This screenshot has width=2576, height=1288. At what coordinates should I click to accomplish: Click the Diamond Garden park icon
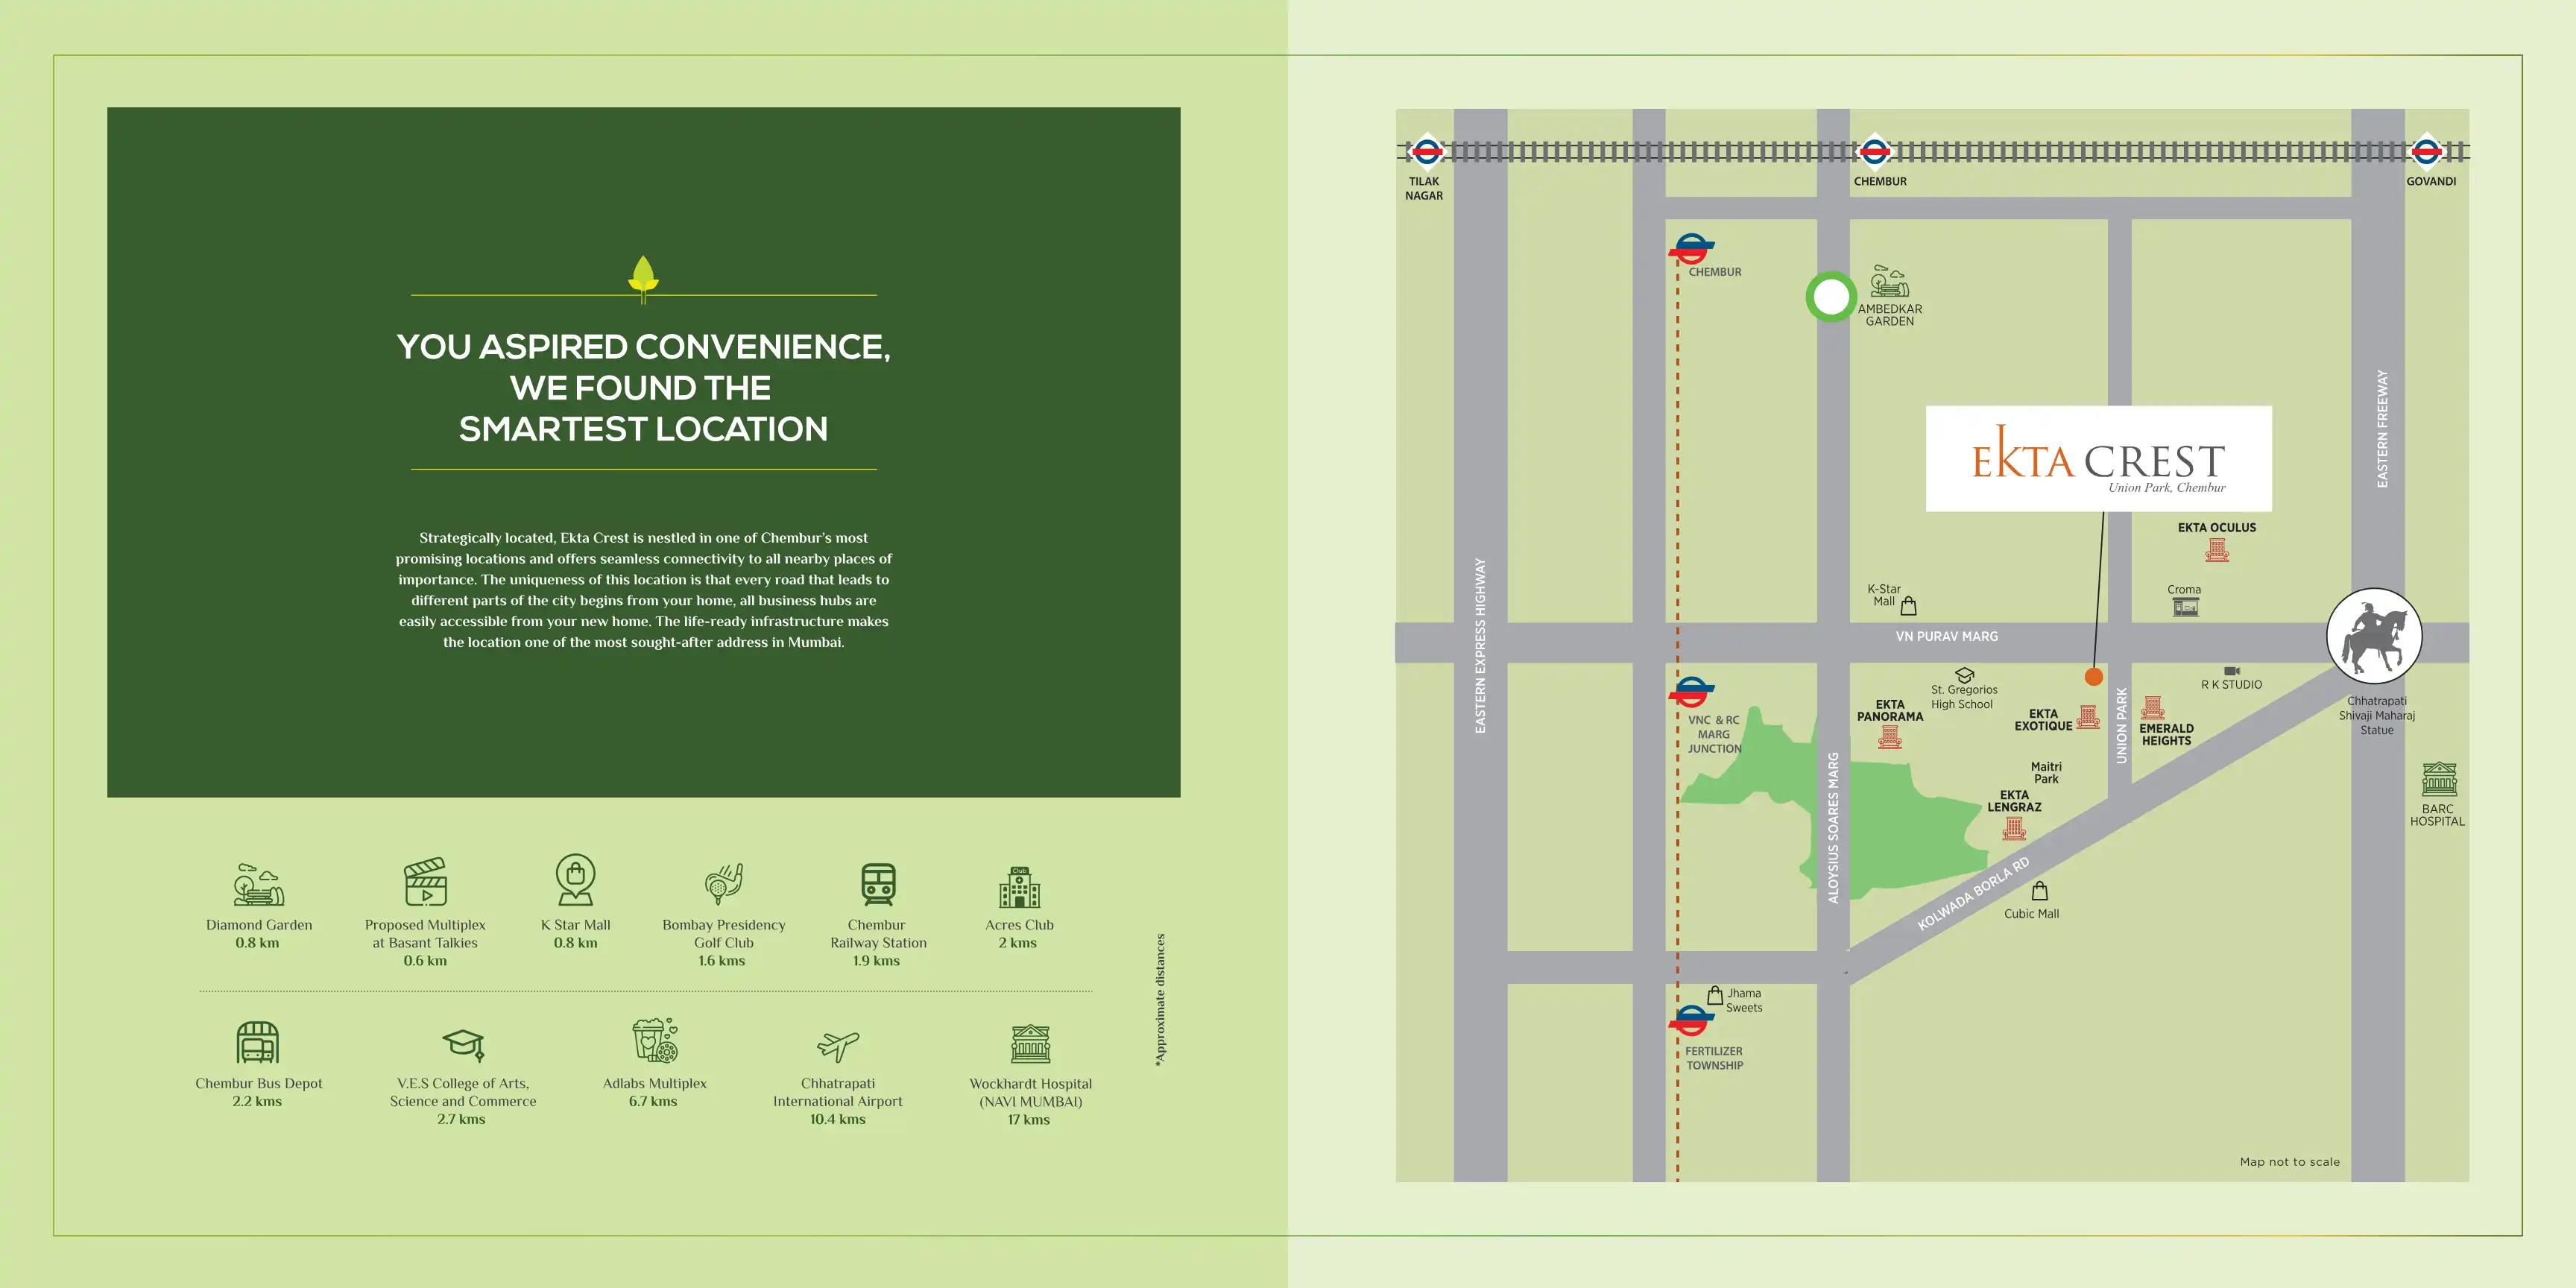tap(258, 884)
